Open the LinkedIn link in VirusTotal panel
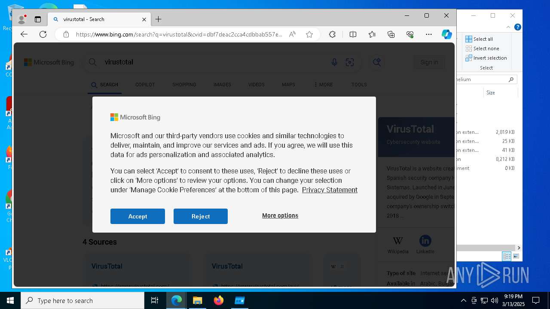 [425, 245]
